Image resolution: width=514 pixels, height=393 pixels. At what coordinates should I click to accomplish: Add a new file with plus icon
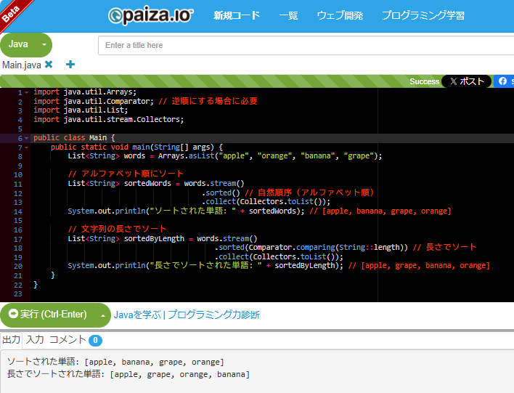pyautogui.click(x=70, y=65)
